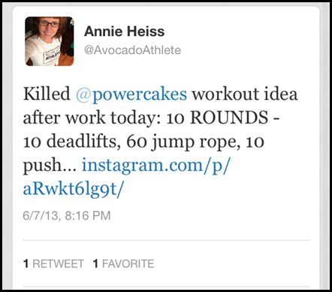Click the aRwkt6lg9t/ link continuation
This screenshot has height=292, width=332.
(x=74, y=190)
